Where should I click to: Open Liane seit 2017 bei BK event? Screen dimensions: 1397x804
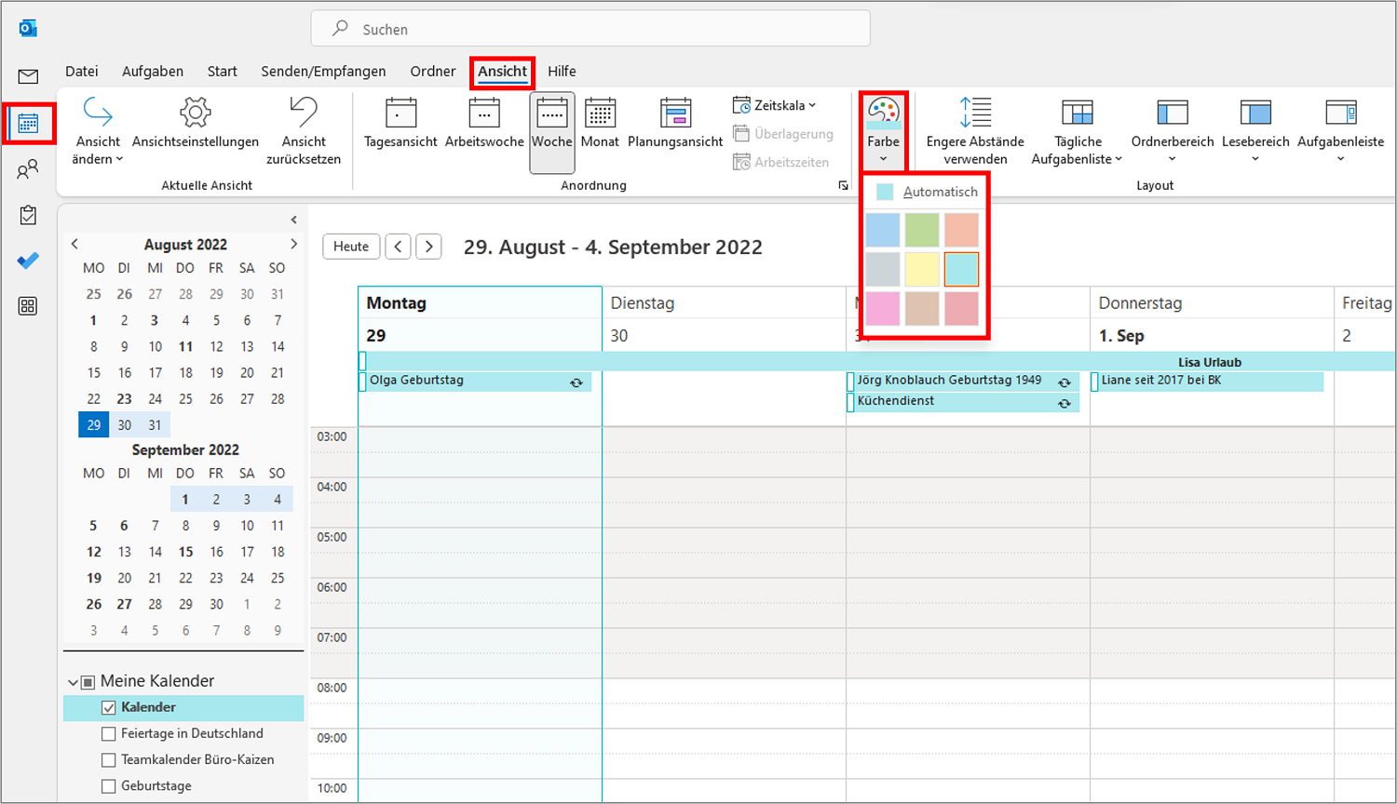coord(1208,381)
